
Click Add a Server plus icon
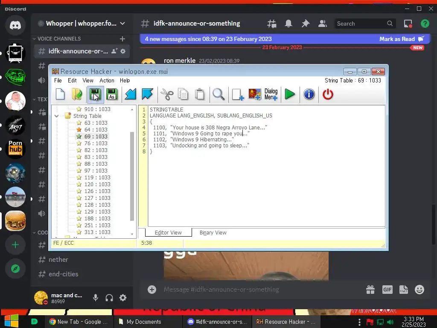15,245
